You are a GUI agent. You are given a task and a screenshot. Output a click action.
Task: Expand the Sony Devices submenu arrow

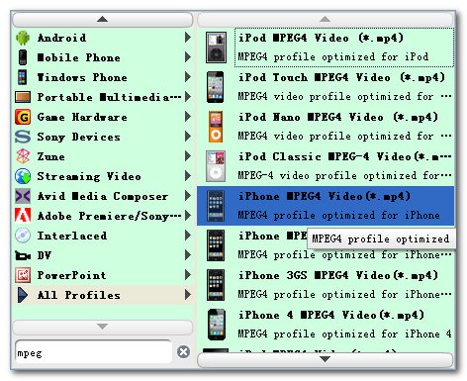click(188, 137)
